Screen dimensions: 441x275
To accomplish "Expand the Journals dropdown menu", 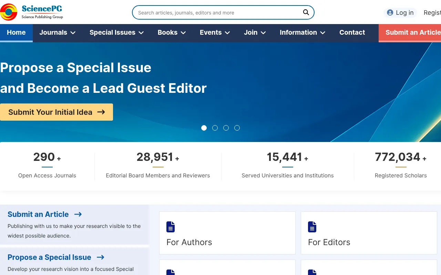I will [x=58, y=33].
